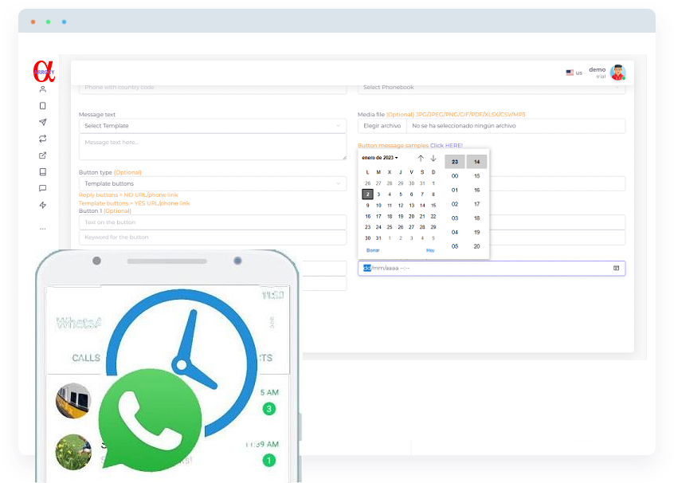Go to previous month with up arrow
The width and height of the screenshot is (674, 483).
point(421,158)
